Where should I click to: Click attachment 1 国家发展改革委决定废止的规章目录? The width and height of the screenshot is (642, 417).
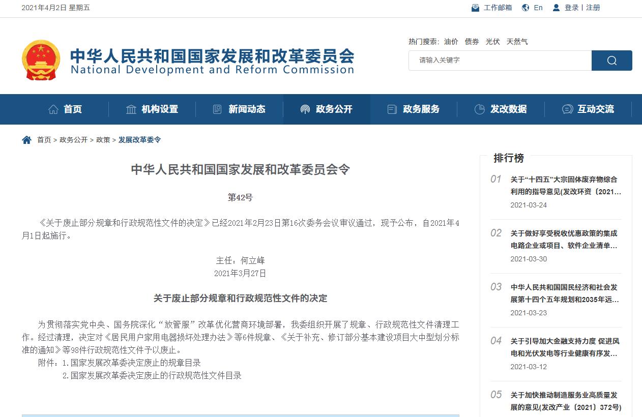click(x=131, y=363)
